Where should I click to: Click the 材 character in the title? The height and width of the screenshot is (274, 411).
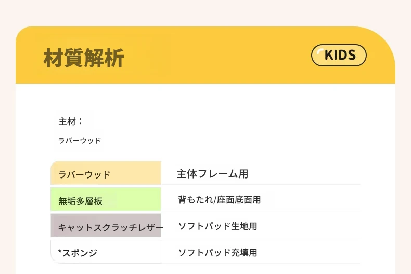click(53, 58)
